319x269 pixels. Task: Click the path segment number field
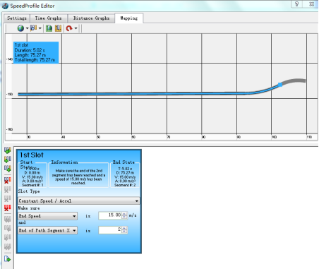click(110, 230)
